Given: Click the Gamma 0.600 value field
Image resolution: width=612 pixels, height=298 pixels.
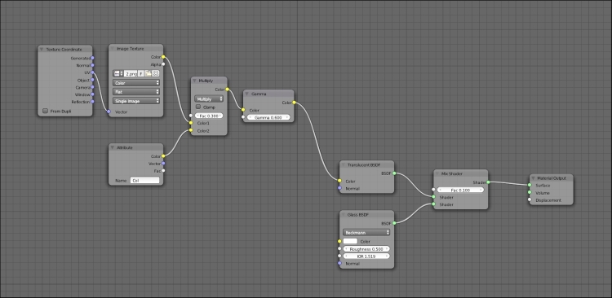Looking at the screenshot, I should pyautogui.click(x=268, y=117).
